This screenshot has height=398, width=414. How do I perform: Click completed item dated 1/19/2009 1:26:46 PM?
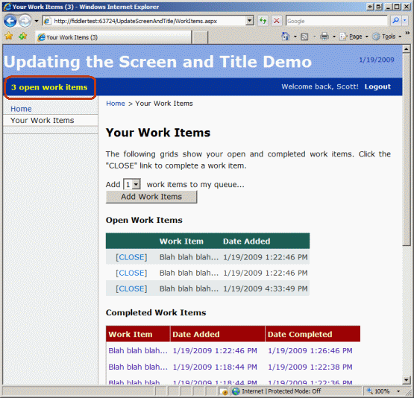pos(310,351)
